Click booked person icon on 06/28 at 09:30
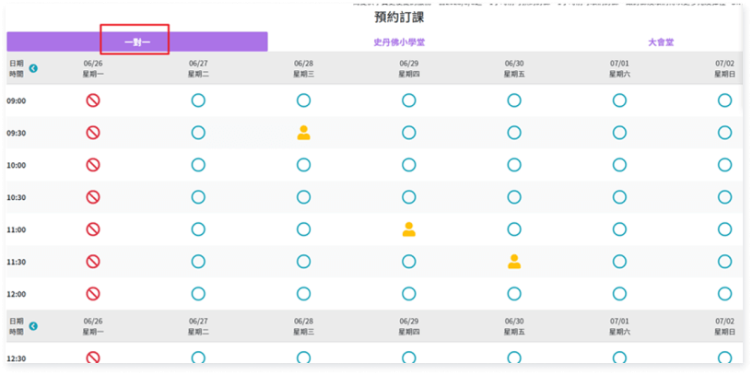The height and width of the screenshot is (375, 752). [x=303, y=133]
